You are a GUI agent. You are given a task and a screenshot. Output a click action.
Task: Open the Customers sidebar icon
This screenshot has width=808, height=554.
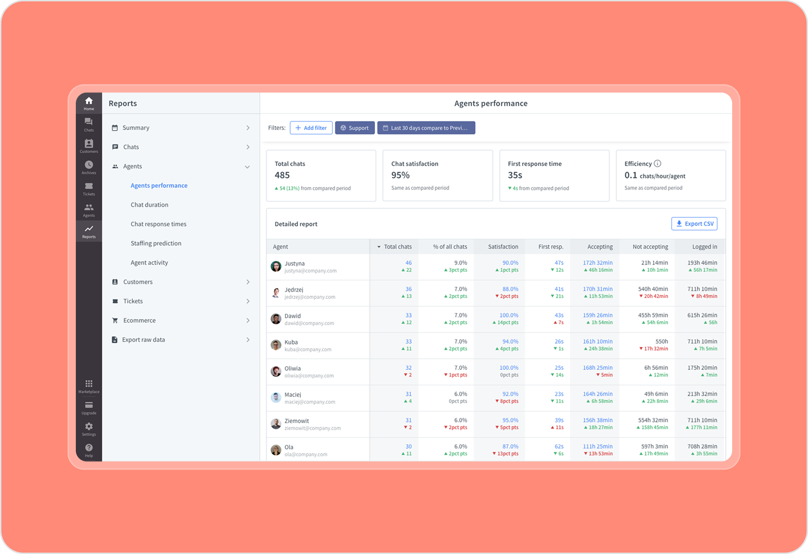[89, 146]
